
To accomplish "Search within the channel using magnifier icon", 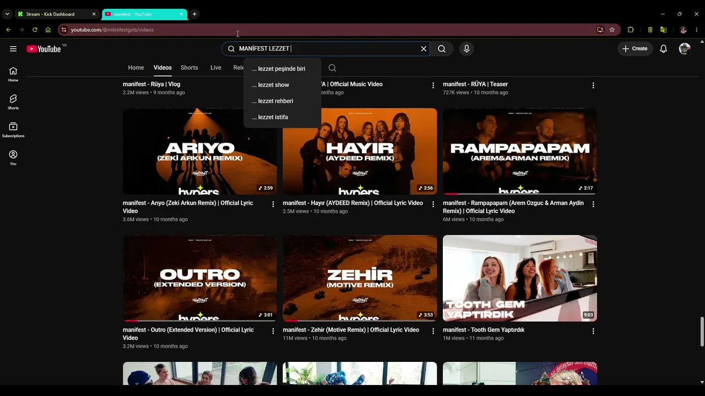I will (x=332, y=68).
